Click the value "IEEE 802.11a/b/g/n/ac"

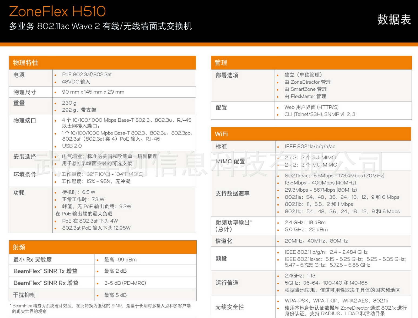(x=310, y=147)
